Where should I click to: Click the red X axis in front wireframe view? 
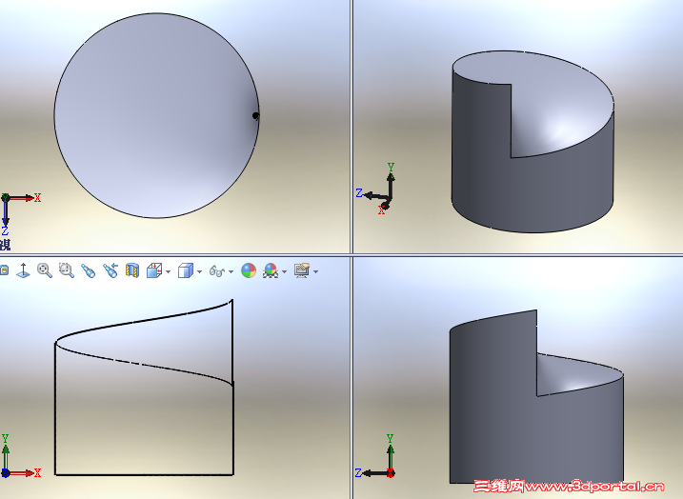point(24,473)
